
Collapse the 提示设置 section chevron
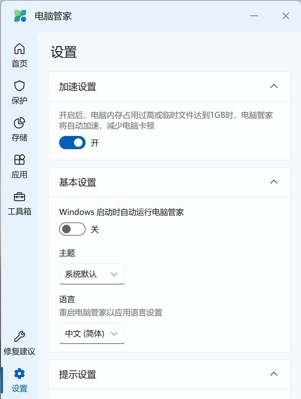click(274, 374)
